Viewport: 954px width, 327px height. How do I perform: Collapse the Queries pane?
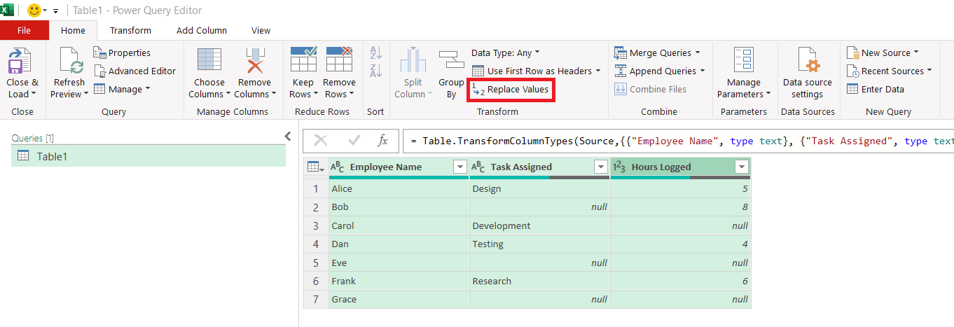pyautogui.click(x=287, y=137)
